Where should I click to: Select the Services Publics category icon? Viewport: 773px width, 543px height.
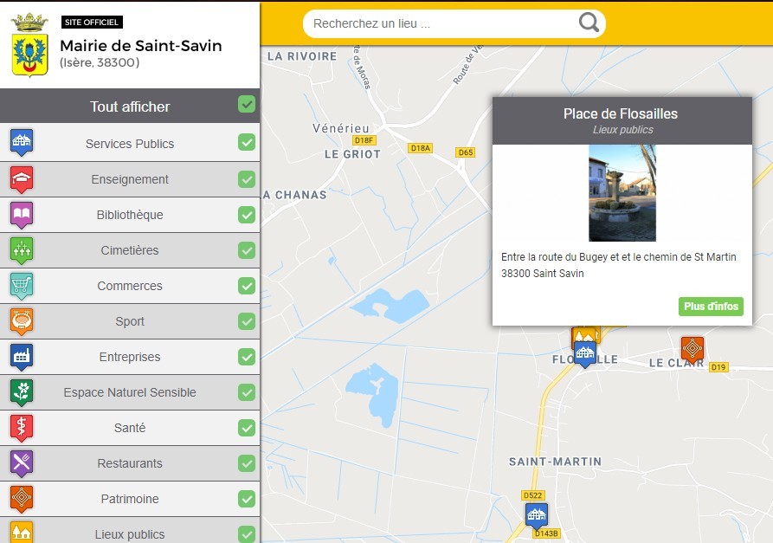pos(21,144)
